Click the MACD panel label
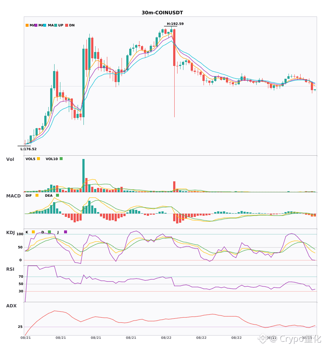The width and height of the screenshot is (324, 348). pyautogui.click(x=13, y=196)
